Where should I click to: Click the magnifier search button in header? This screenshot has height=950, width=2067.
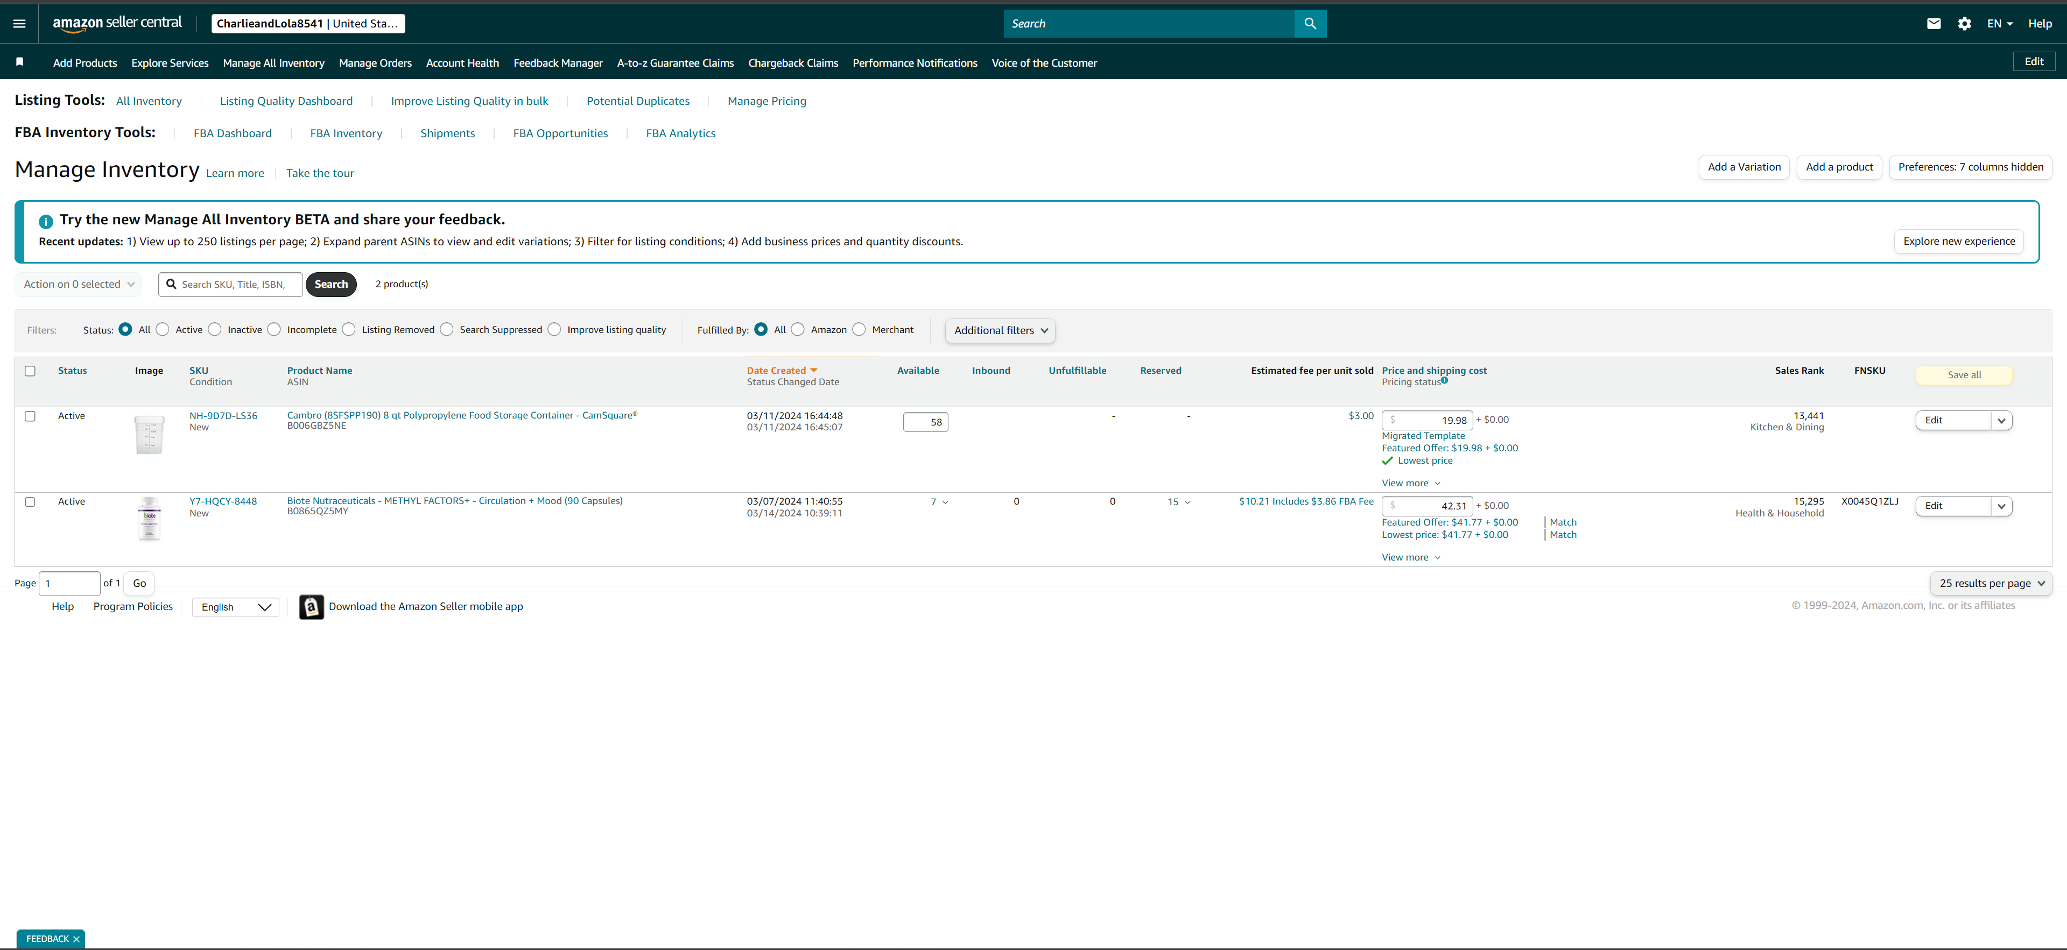(x=1310, y=24)
